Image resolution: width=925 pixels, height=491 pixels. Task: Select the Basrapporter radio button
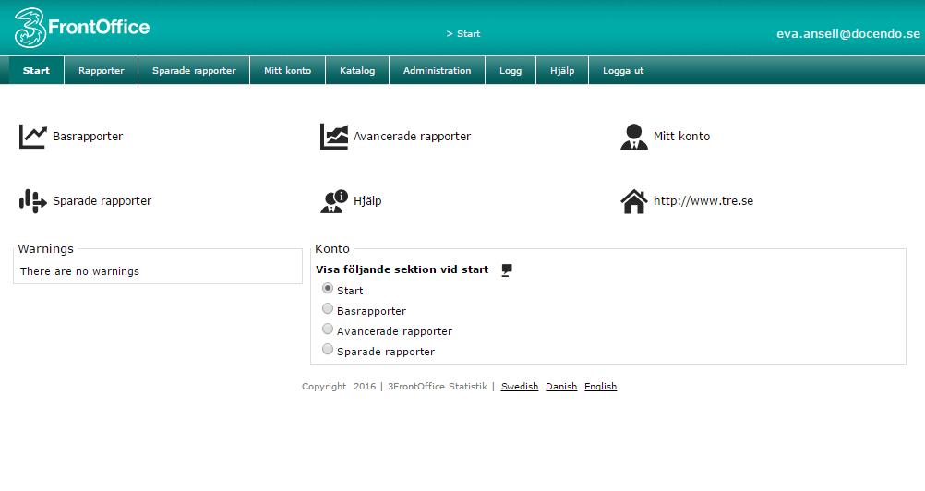[x=328, y=308]
